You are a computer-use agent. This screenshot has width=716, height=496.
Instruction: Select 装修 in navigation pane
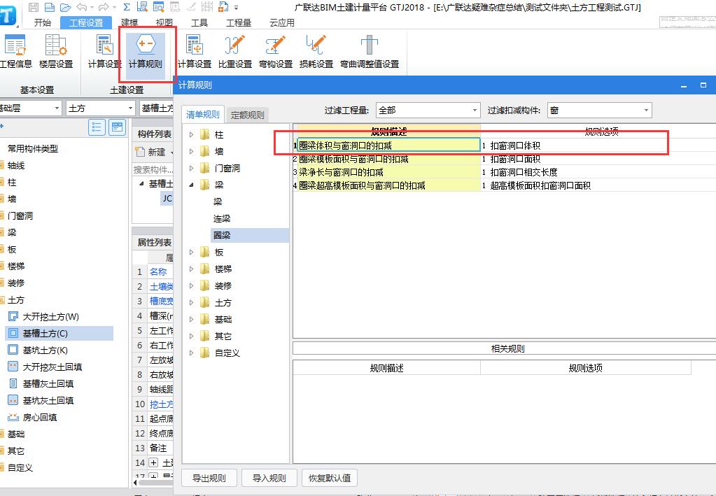(x=16, y=283)
